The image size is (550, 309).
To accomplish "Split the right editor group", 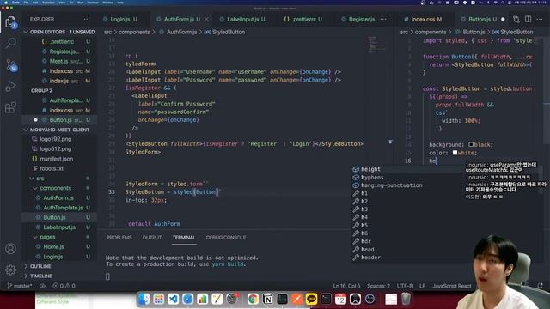I will pos(528,19).
